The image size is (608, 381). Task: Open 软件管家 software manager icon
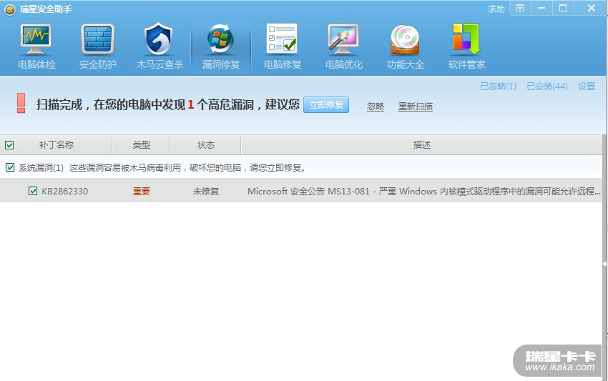[x=467, y=46]
